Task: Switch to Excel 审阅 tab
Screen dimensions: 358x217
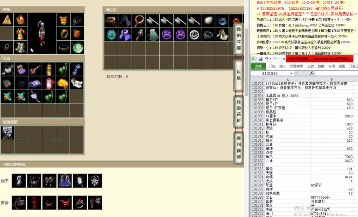Action: (x=331, y=66)
